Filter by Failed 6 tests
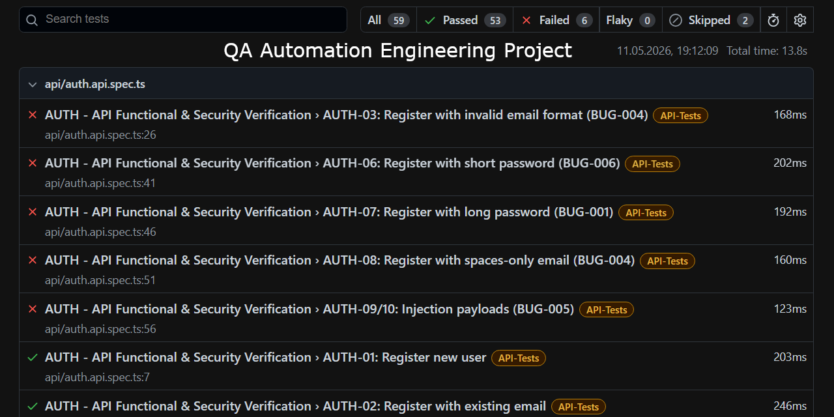Image resolution: width=834 pixels, height=417 pixels. [556, 20]
